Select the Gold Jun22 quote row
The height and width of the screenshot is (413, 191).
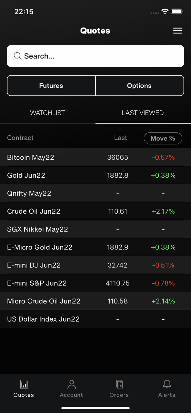26,175
